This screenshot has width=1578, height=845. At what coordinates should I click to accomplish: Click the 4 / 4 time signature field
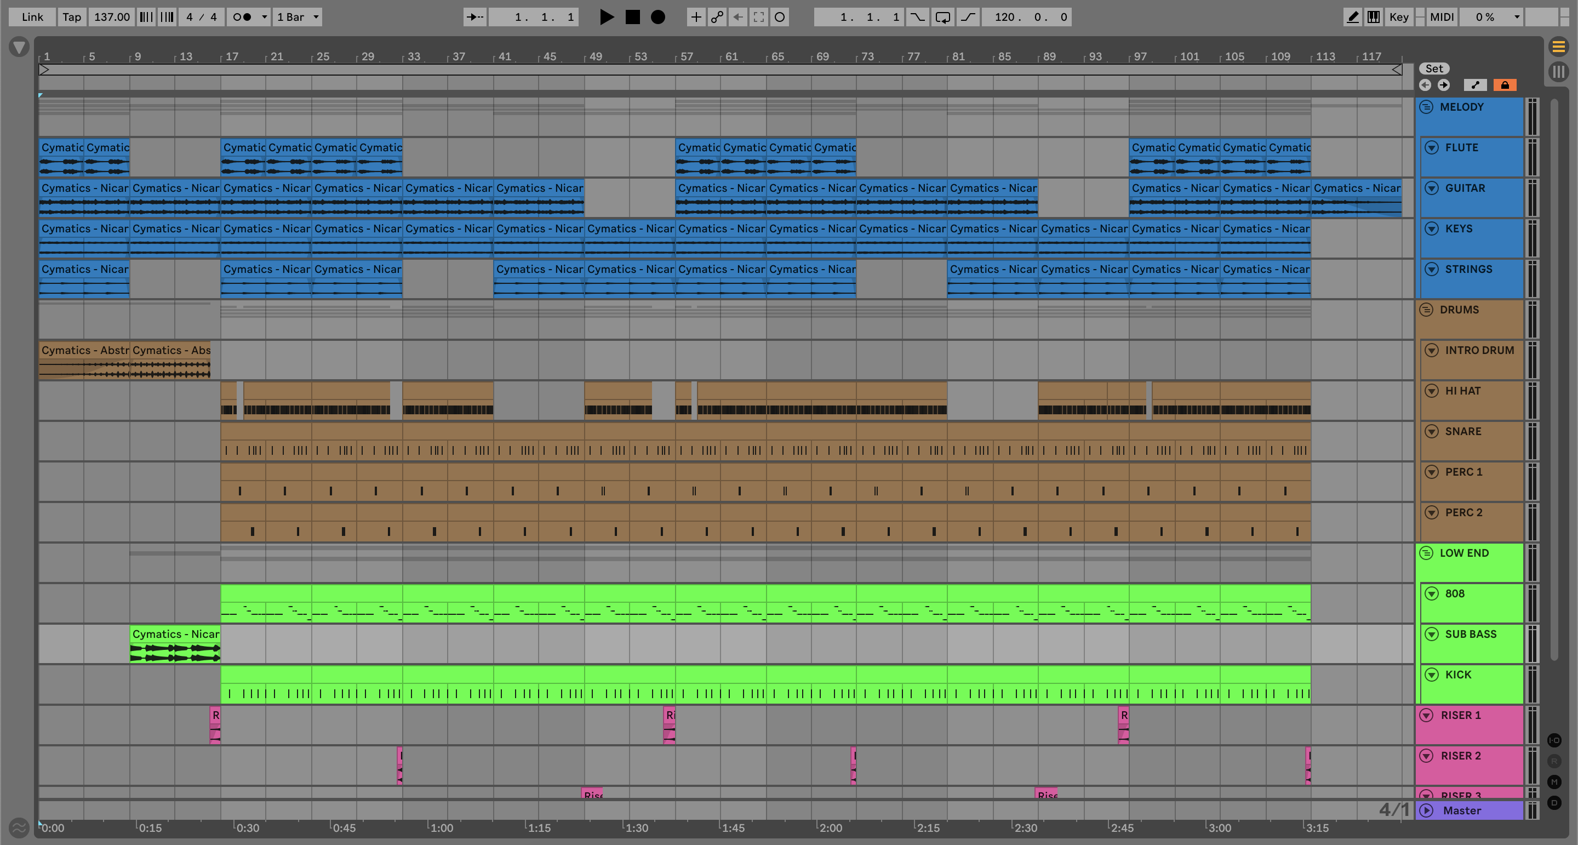coord(202,17)
